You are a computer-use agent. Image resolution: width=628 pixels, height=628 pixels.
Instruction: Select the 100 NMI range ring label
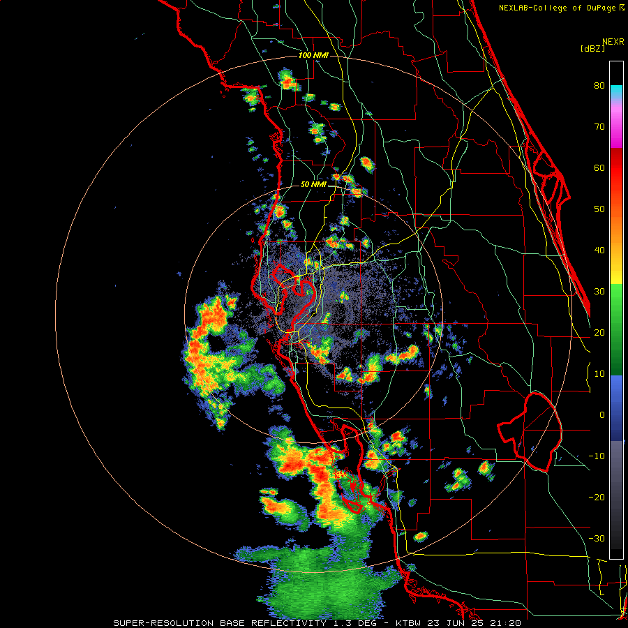313,55
